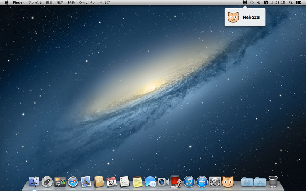
Task: Open the volume control in menu bar
Action: [259, 3]
